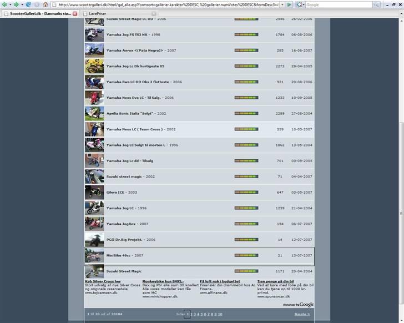Click date 06-07-2007 in Yamaha JogRox row
404x323 pixels.
point(302,224)
